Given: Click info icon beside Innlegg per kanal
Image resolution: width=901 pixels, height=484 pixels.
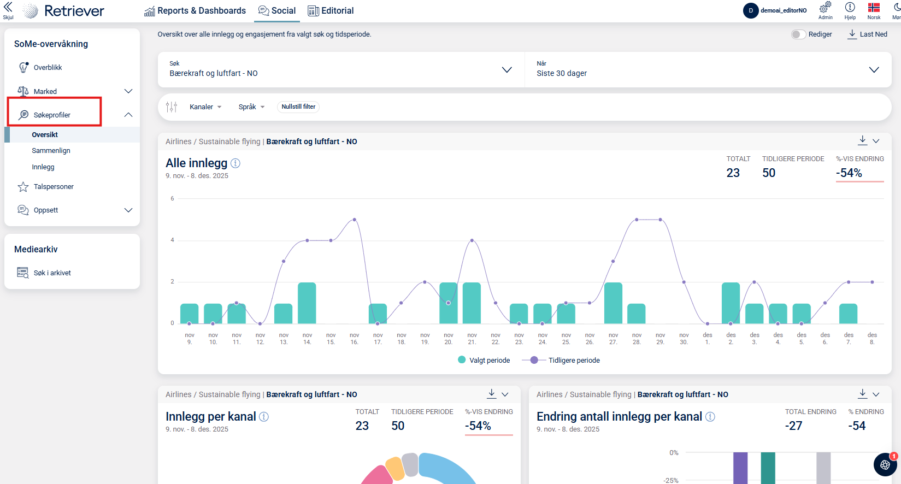Looking at the screenshot, I should click(264, 417).
